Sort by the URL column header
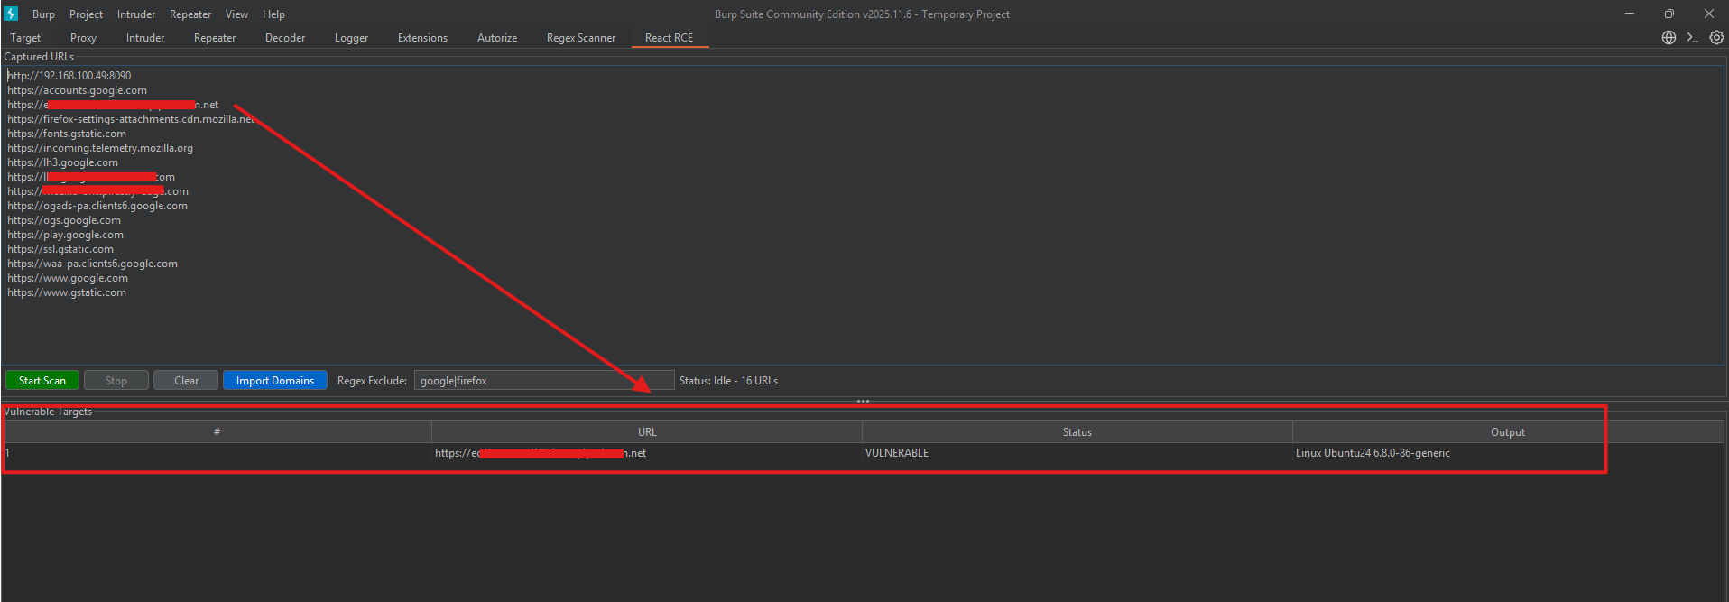 click(x=647, y=432)
